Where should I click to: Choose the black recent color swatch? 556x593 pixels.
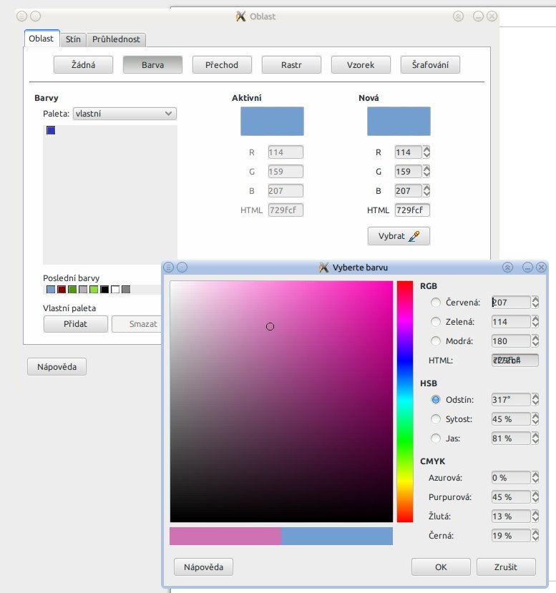(104, 289)
